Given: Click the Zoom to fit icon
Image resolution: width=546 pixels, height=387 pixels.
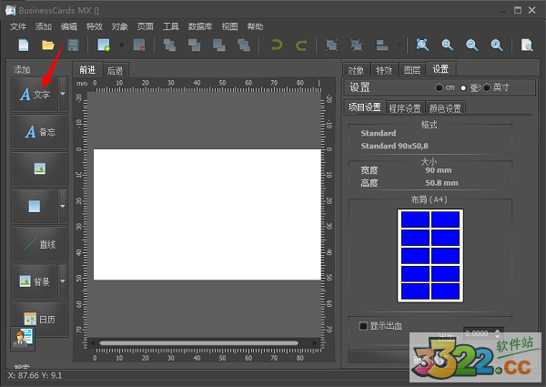Looking at the screenshot, I should point(422,46).
